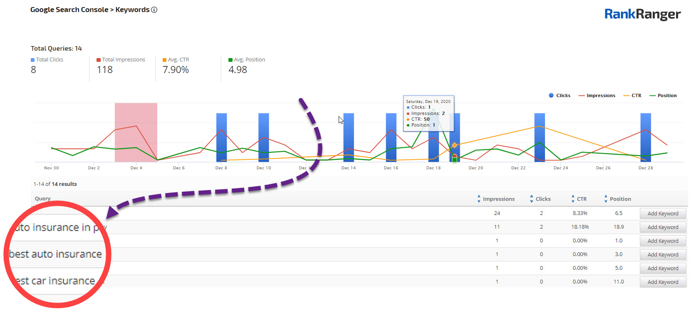Image resolution: width=691 pixels, height=310 pixels.
Task: Toggle the Impressions line in chart legend
Action: [x=597, y=95]
